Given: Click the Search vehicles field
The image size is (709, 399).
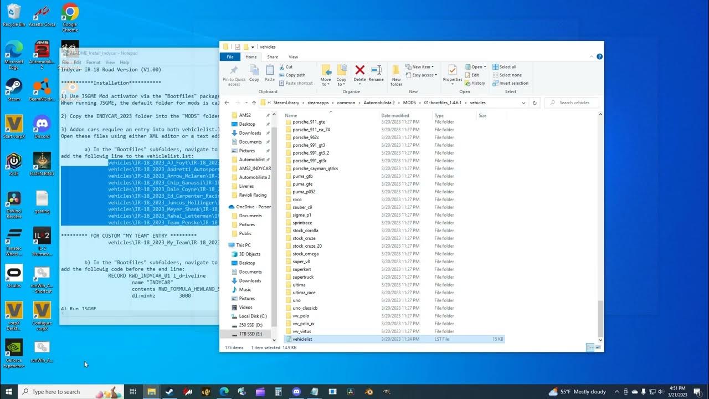Looking at the screenshot, I should click(x=571, y=103).
